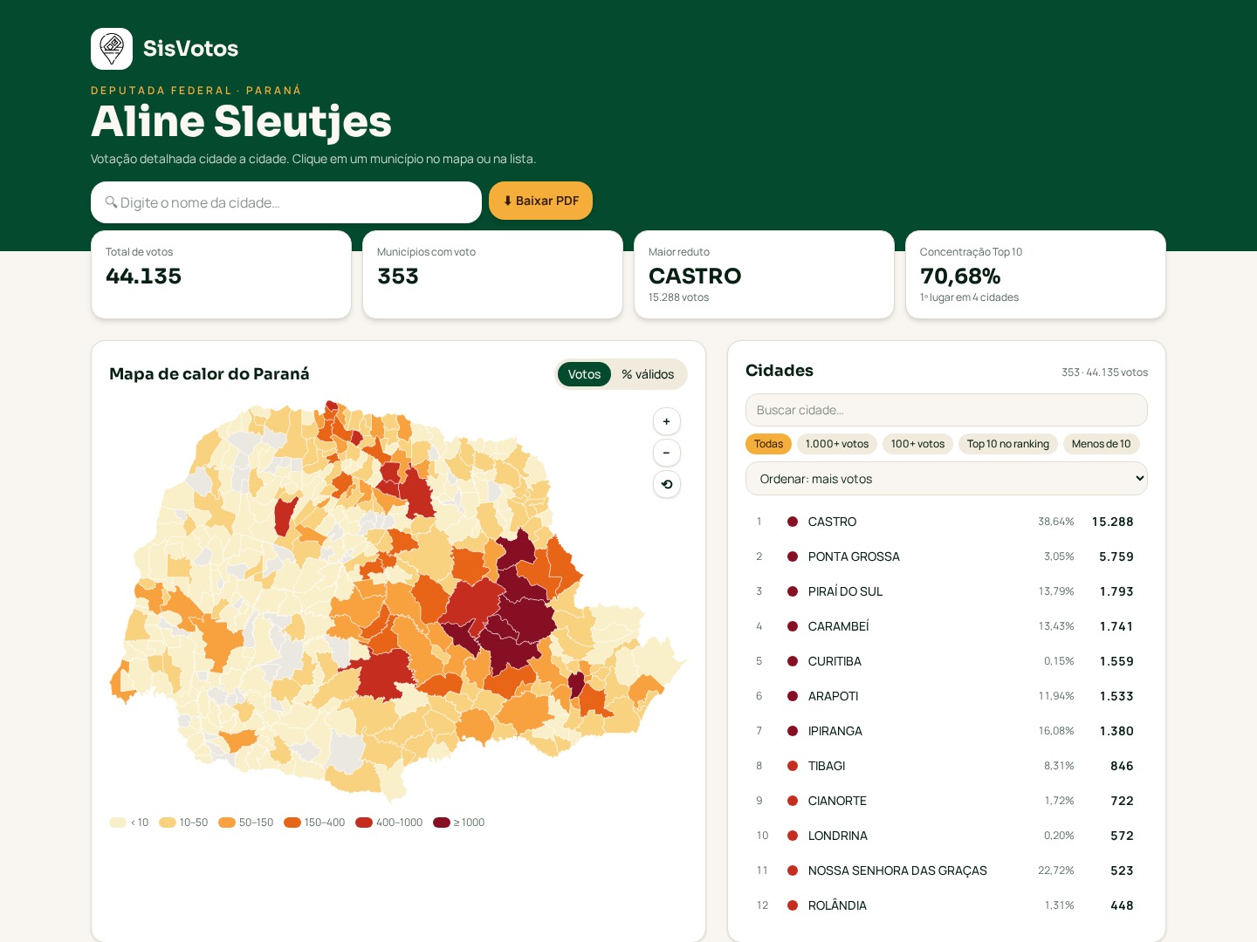This screenshot has height=942, width=1257.
Task: Choose CURITIBA in the city list
Action: point(946,661)
